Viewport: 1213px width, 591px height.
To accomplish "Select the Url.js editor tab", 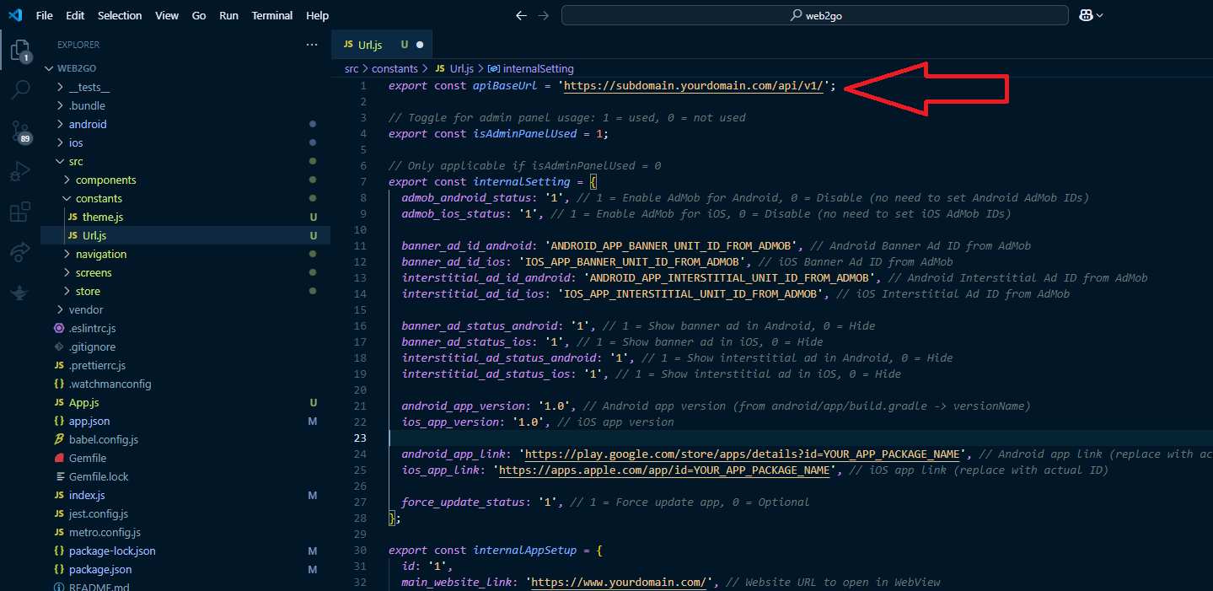I will pyautogui.click(x=370, y=45).
